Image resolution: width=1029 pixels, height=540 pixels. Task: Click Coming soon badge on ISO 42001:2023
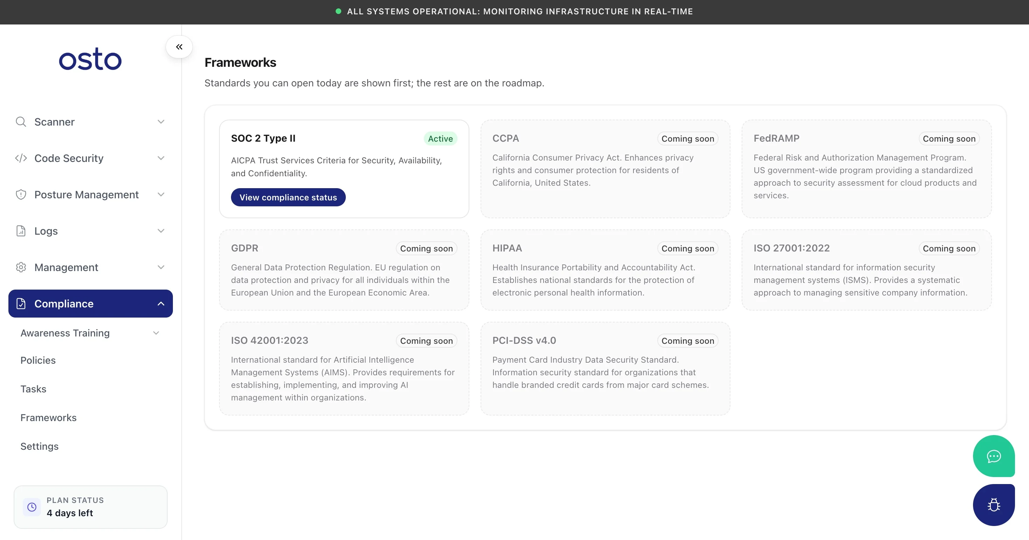point(426,341)
